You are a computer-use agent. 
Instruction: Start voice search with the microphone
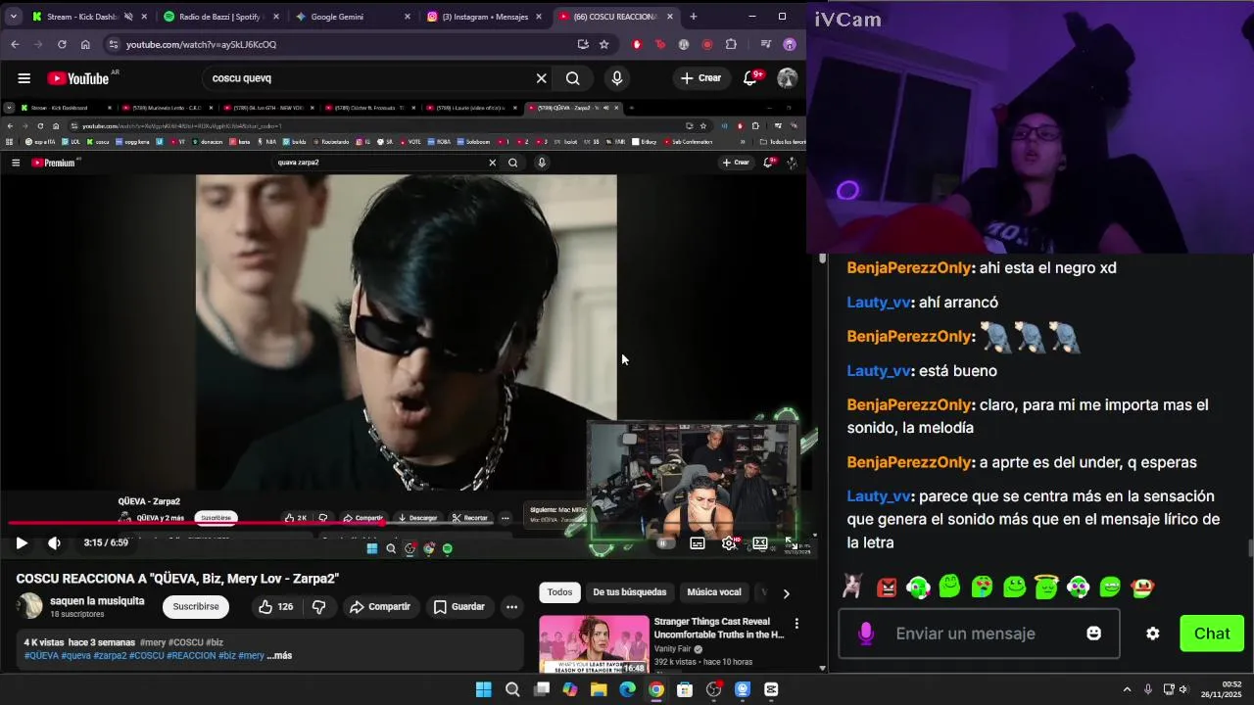617,78
